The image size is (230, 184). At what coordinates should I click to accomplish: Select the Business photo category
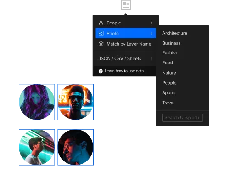tap(171, 43)
